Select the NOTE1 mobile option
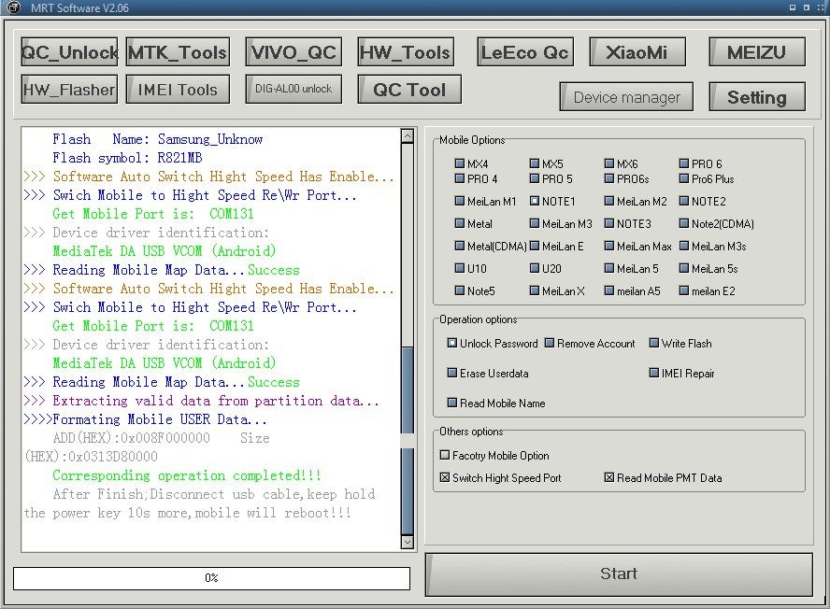The width and height of the screenshot is (830, 609). (535, 201)
